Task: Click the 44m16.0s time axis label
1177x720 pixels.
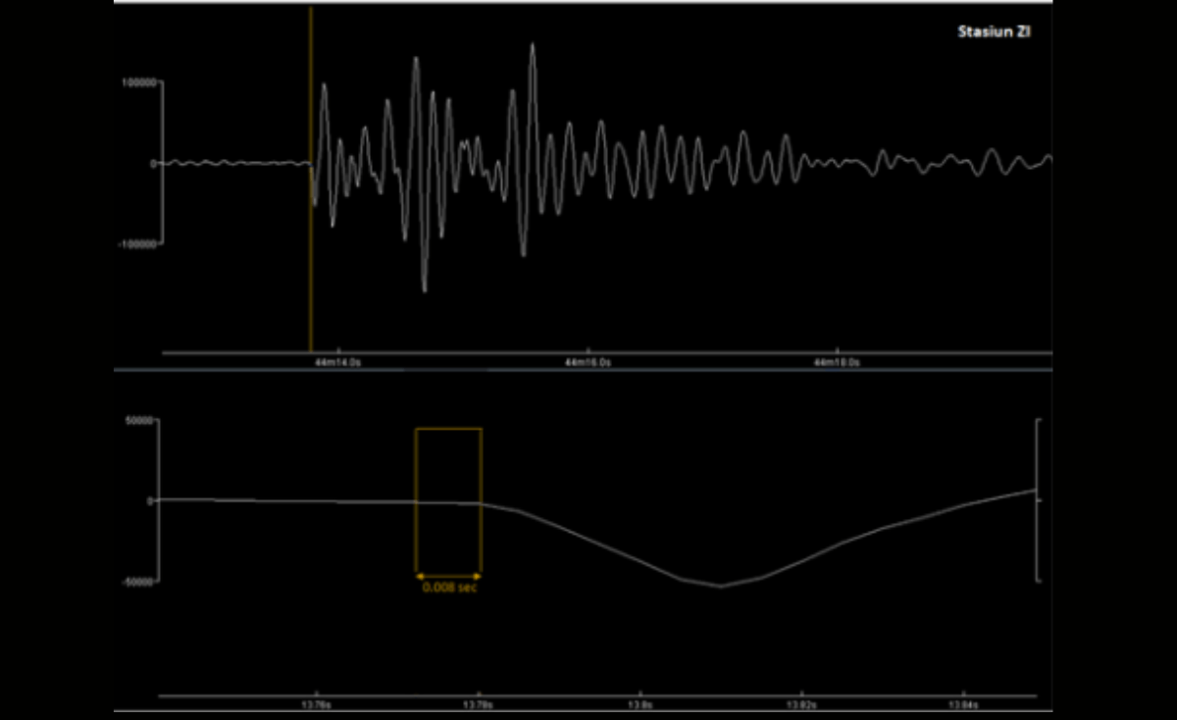Action: (588, 362)
